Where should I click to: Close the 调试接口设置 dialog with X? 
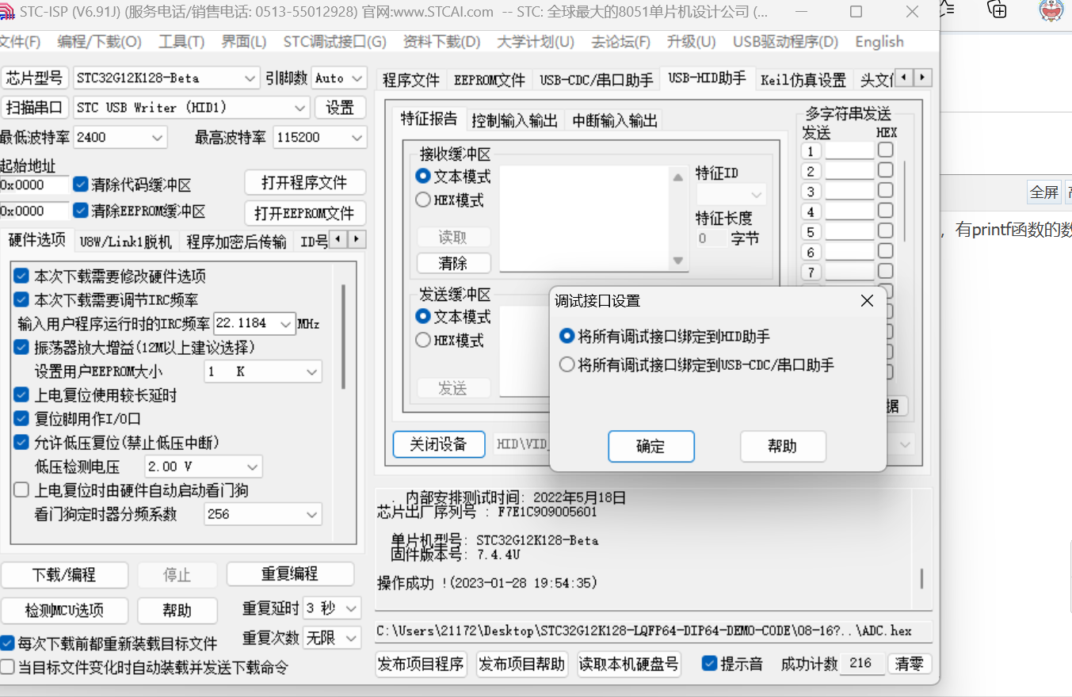[x=867, y=301]
